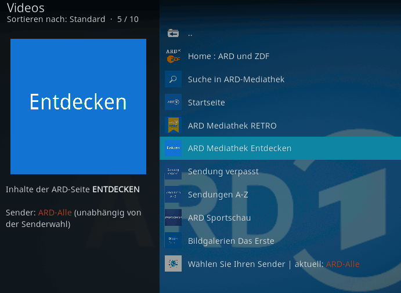Click the RETRO badge icon

pyautogui.click(x=173, y=125)
